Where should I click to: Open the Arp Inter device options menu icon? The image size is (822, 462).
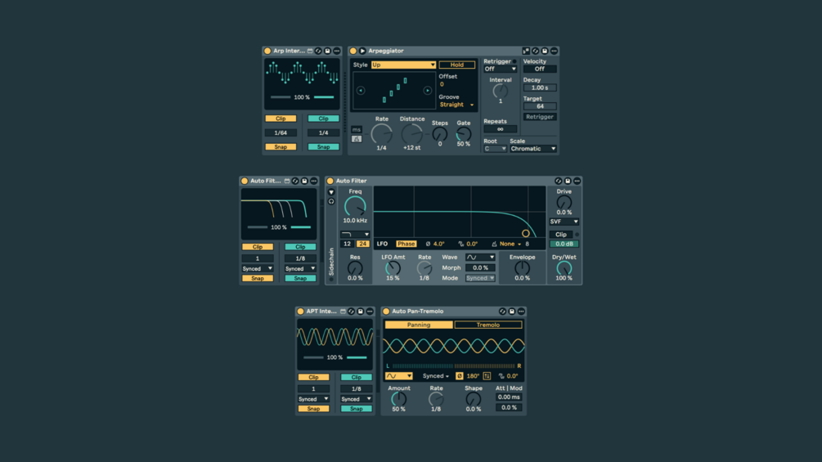click(x=336, y=51)
